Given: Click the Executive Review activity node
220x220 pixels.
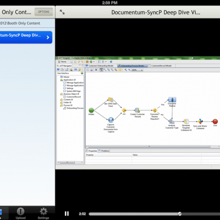Looking at the screenshot, I should point(172,100).
